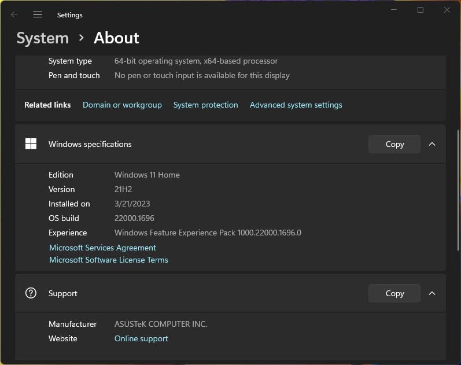Select the Windows 11 Home edition text

(x=147, y=175)
